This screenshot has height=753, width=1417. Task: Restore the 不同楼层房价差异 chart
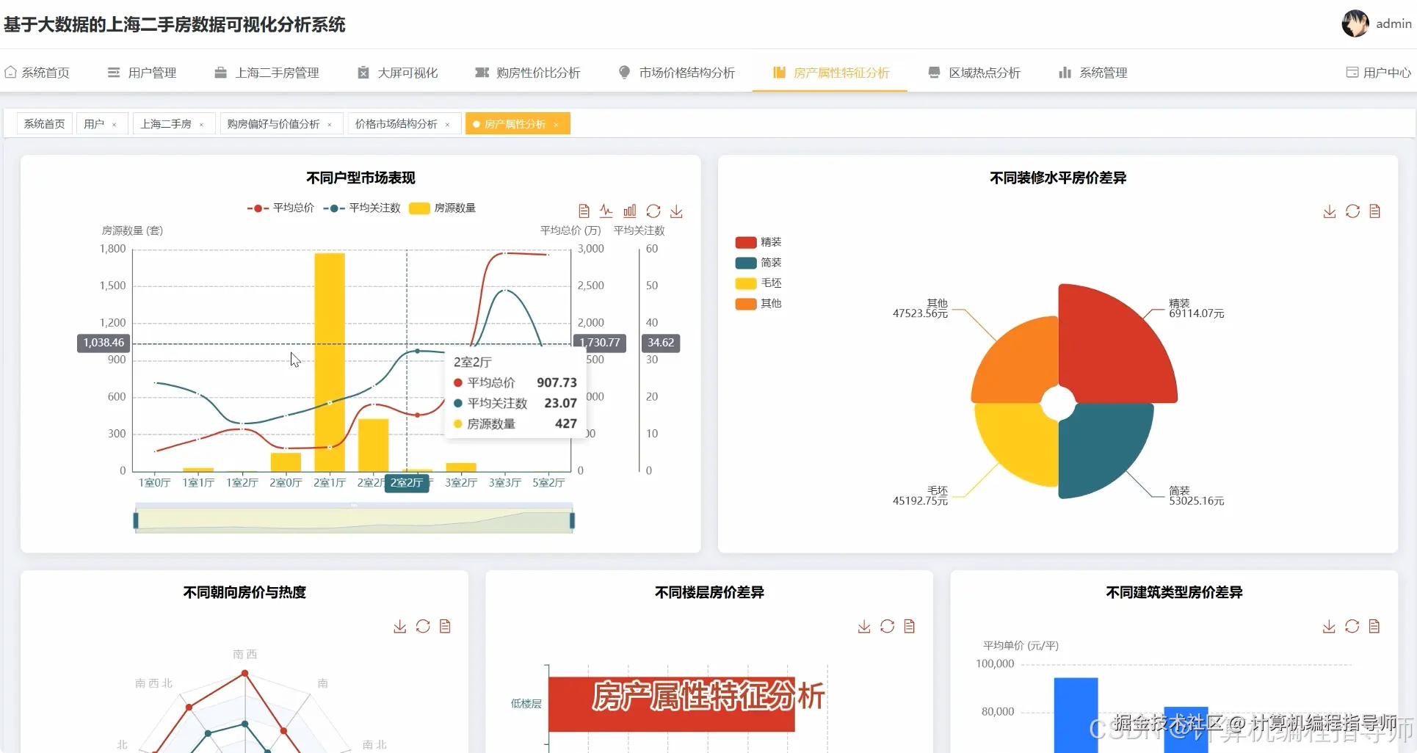point(888,626)
